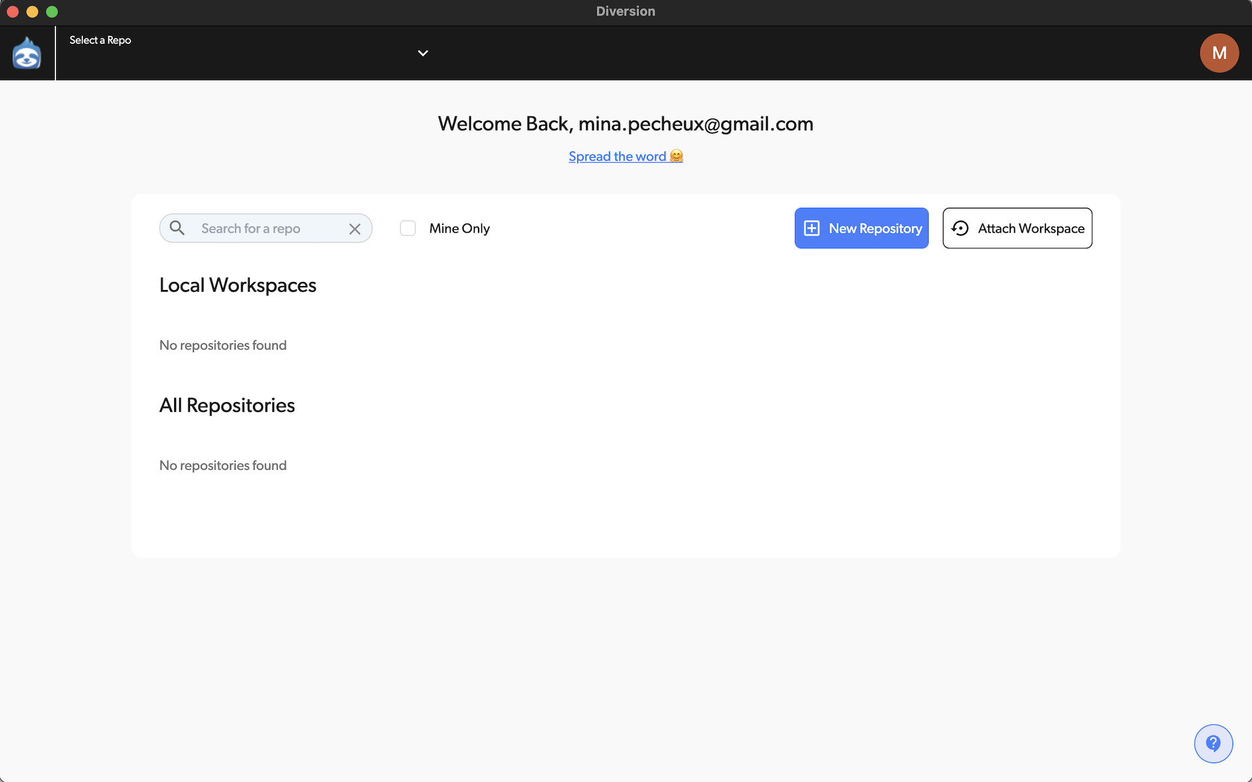Click the magnifier search icon
This screenshot has height=782, width=1252.
click(x=177, y=228)
